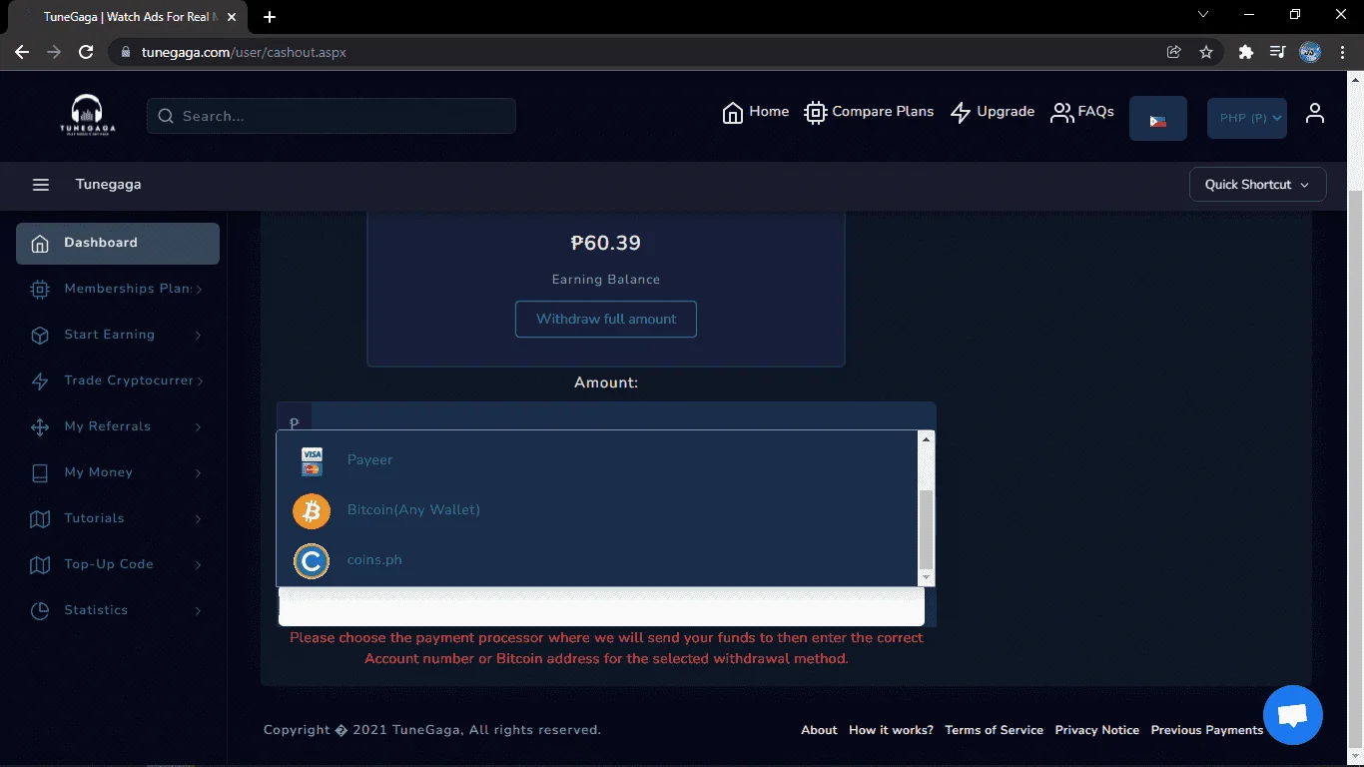Open the Quick Shortcut dropdown
1364x767 pixels.
1258,185
